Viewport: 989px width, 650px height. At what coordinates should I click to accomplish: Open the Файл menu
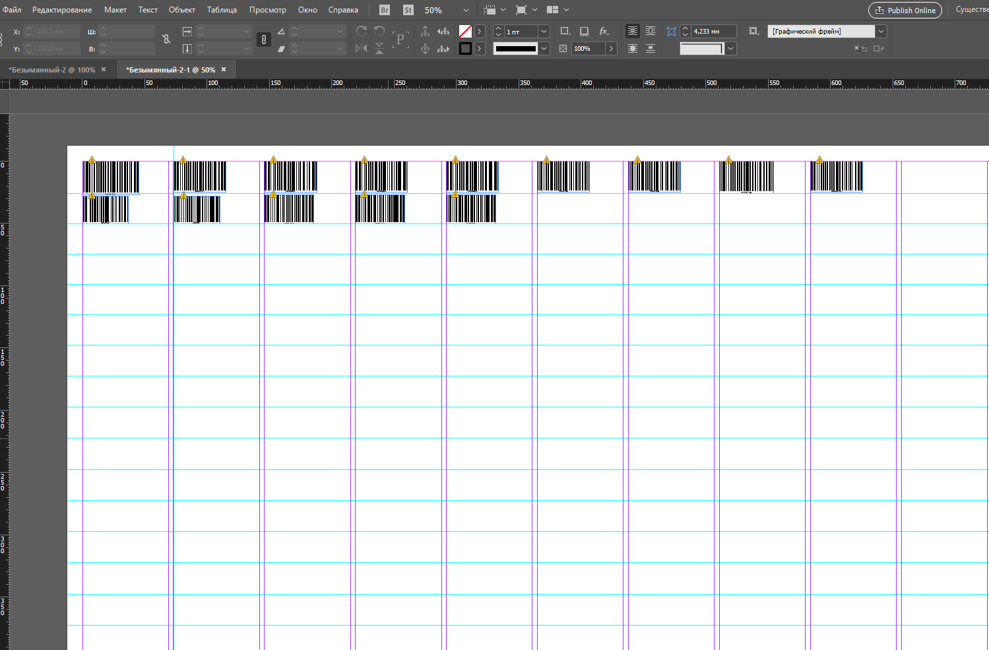click(x=12, y=10)
